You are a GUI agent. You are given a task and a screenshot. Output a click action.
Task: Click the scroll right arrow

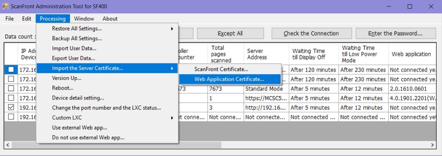click(x=432, y=145)
